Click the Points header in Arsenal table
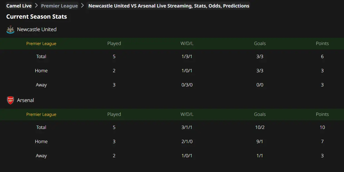The height and width of the screenshot is (172, 344). [x=322, y=114]
